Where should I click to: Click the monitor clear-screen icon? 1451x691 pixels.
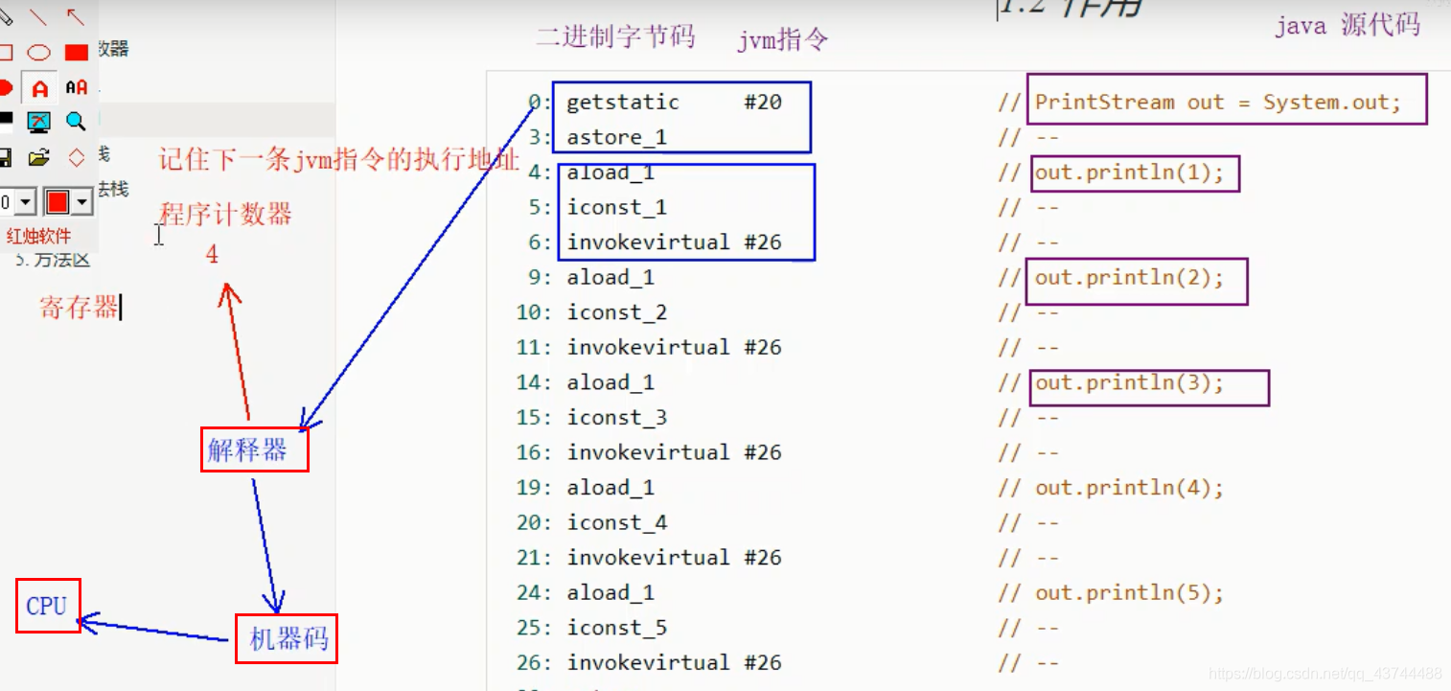click(38, 122)
